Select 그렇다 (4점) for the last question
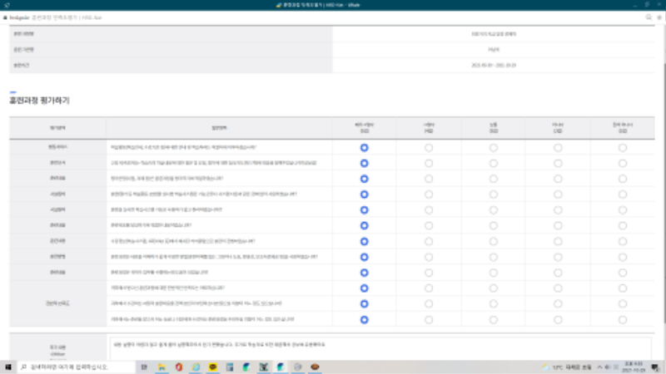This screenshot has height=374, width=666. click(x=429, y=318)
